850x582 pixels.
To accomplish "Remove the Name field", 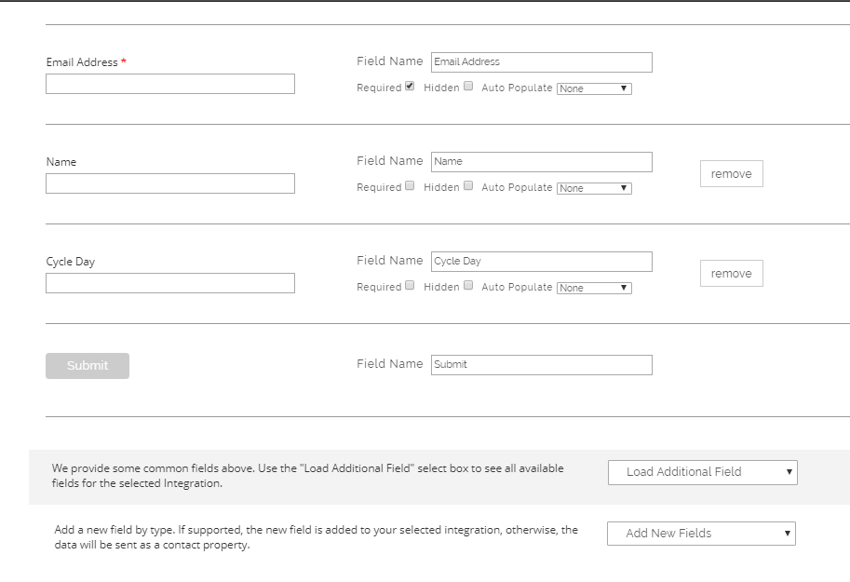I will click(731, 173).
